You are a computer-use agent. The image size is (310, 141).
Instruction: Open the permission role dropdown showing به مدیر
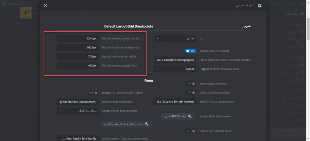(x=175, y=38)
